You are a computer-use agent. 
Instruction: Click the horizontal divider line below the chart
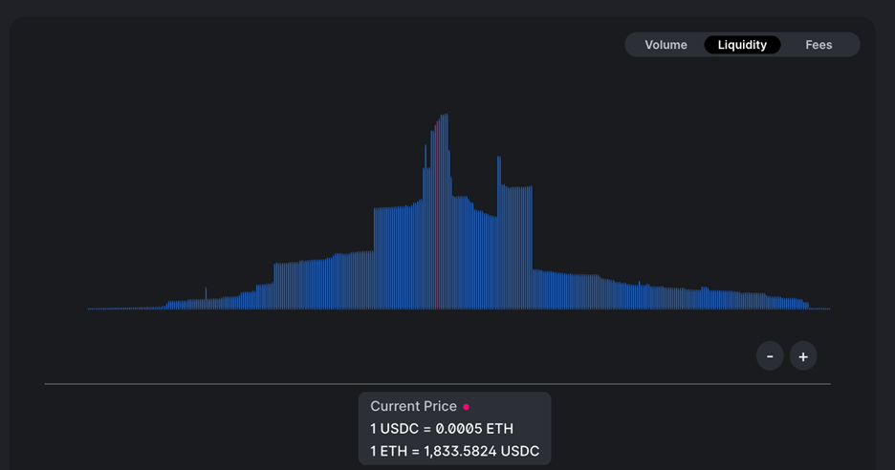437,384
